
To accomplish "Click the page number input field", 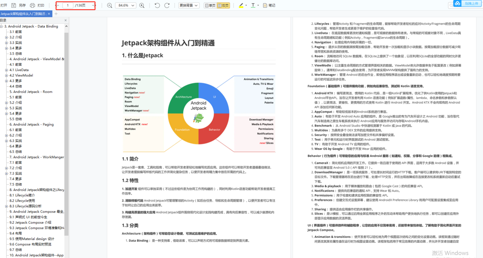I will click(x=69, y=5).
